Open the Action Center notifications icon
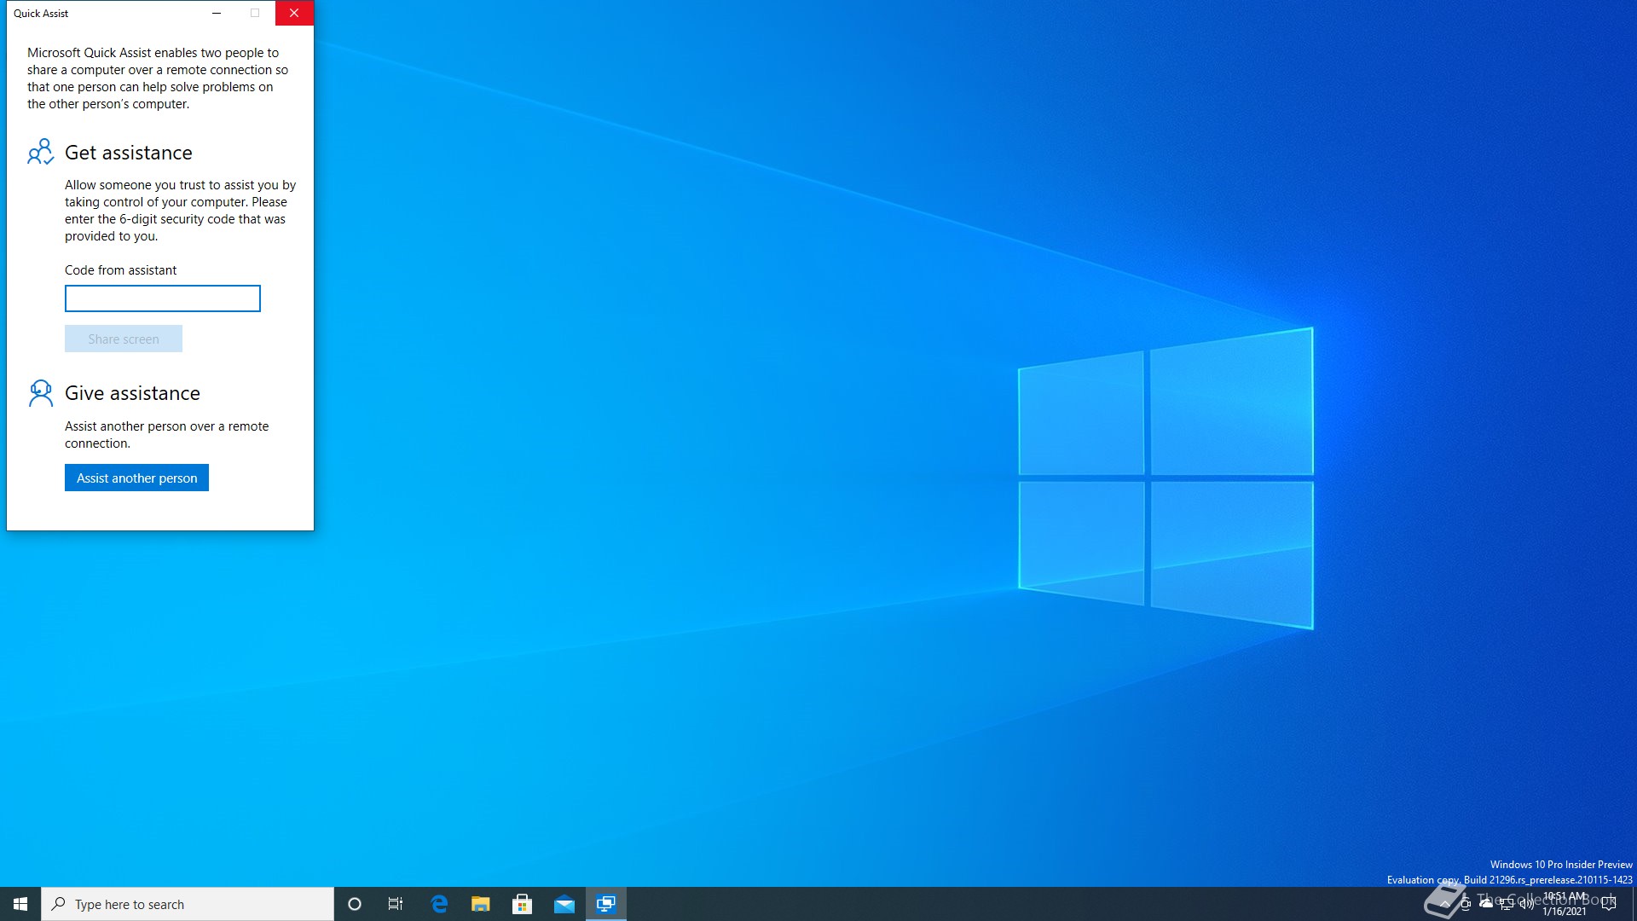This screenshot has height=921, width=1637. pyautogui.click(x=1609, y=904)
